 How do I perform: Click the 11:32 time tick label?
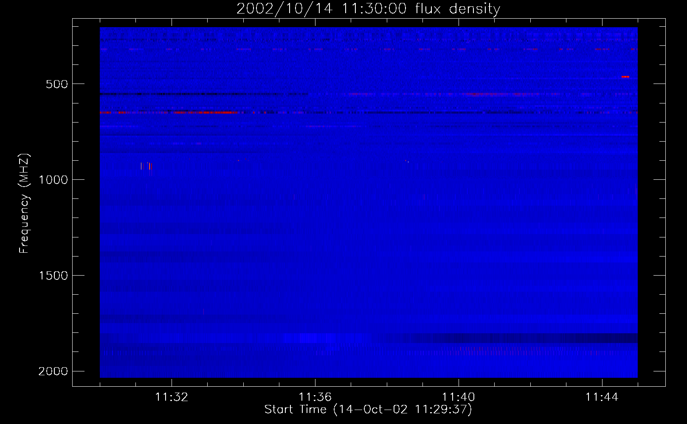tap(172, 397)
